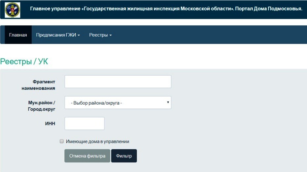Click the Фрагмент наименования field label
307x172 pixels.
tap(38, 85)
